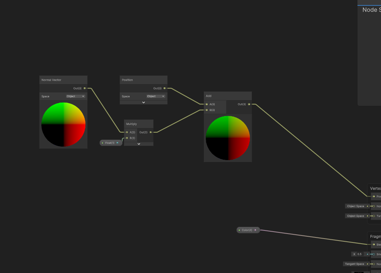Viewport: 381px width, 273px height.
Task: Click the Fragment Normal input port
Action: point(374,264)
